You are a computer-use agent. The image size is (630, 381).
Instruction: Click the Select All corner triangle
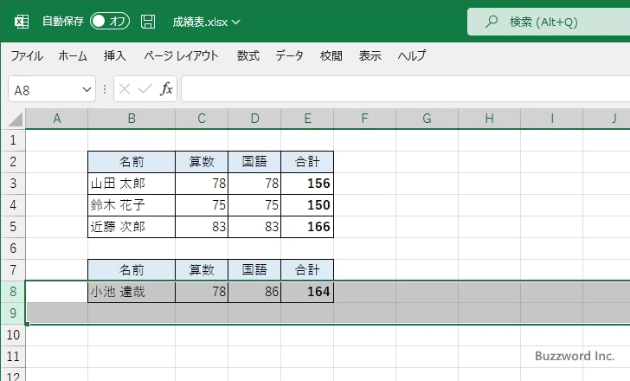pos(16,119)
